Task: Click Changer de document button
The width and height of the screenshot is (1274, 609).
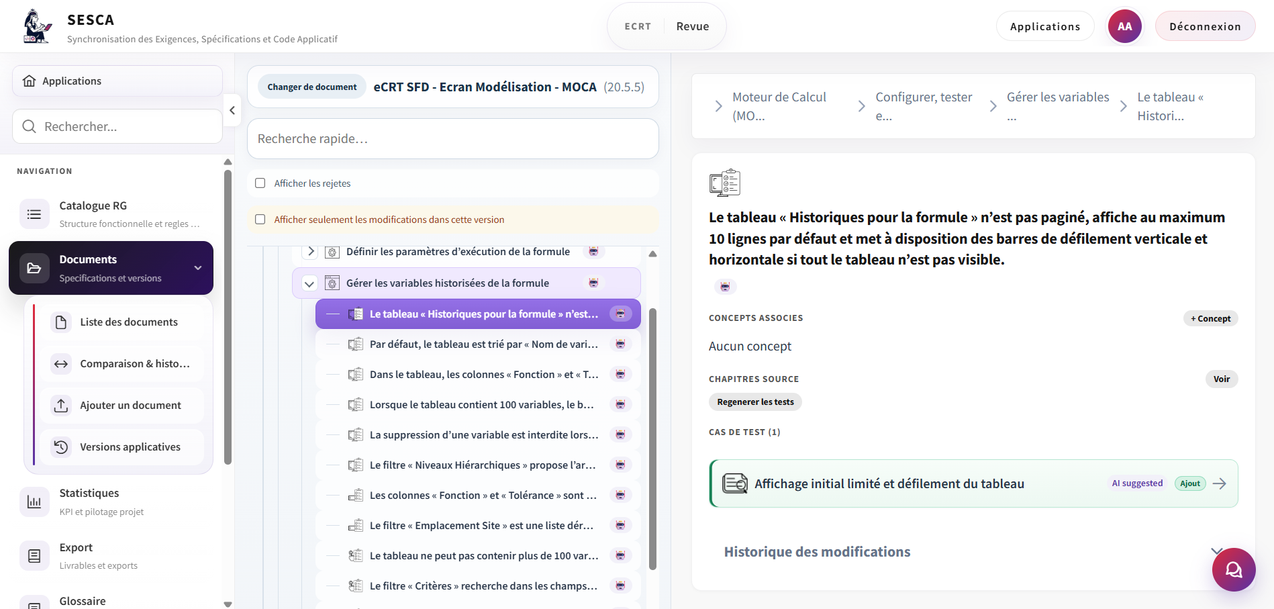Action: coord(312,87)
